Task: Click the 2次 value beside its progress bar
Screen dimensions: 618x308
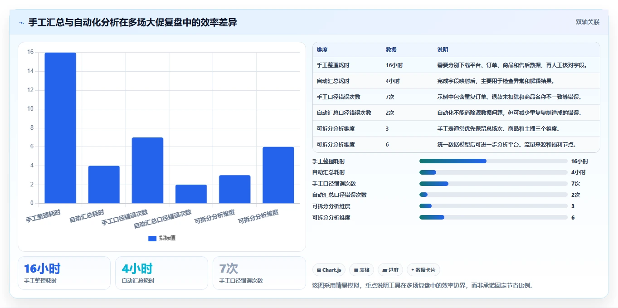Action: [x=575, y=195]
